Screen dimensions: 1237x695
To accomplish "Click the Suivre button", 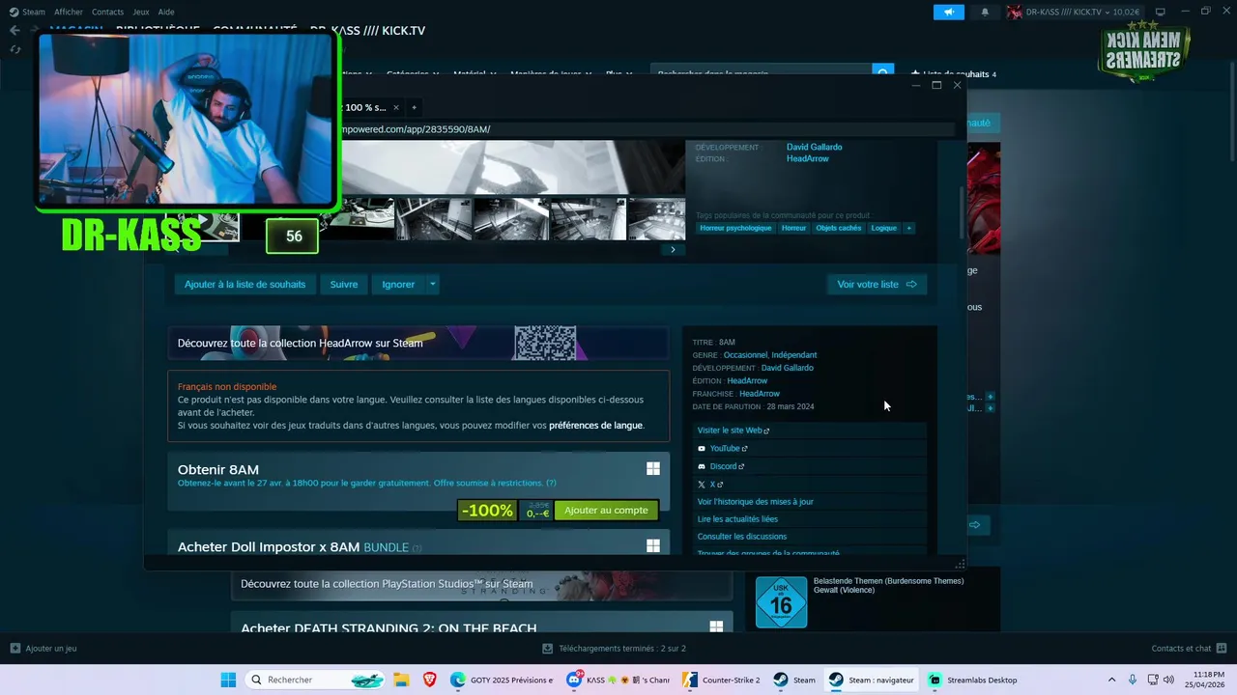I will point(344,284).
